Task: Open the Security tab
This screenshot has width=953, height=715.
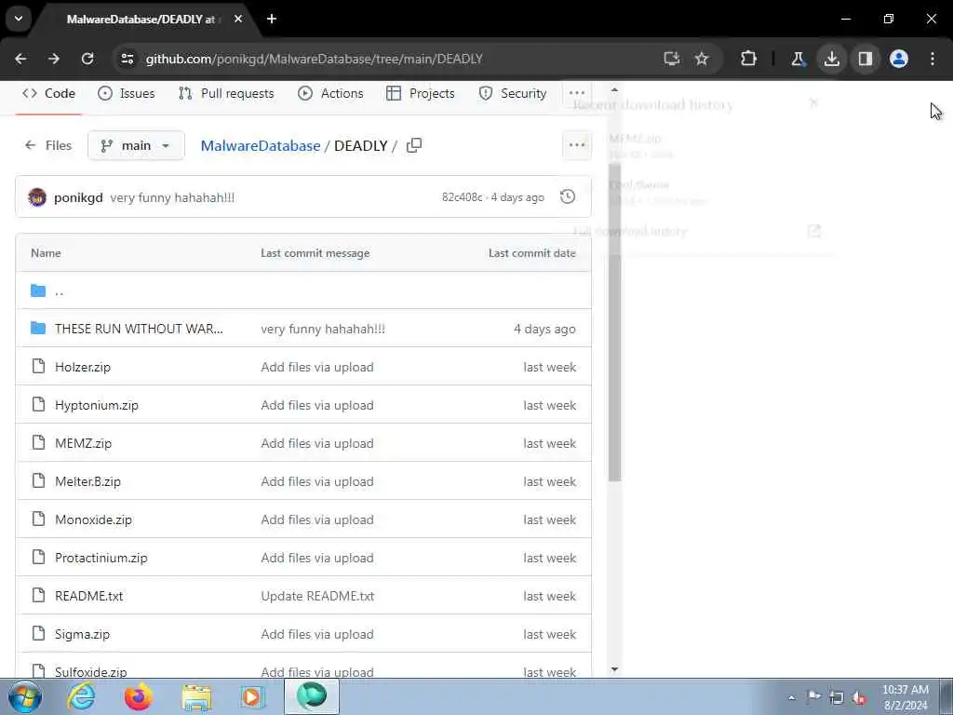Action: tap(513, 94)
